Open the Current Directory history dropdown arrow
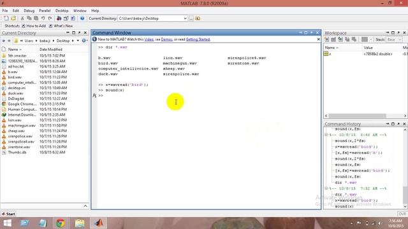This screenshot has width=408, height=229. (78, 41)
